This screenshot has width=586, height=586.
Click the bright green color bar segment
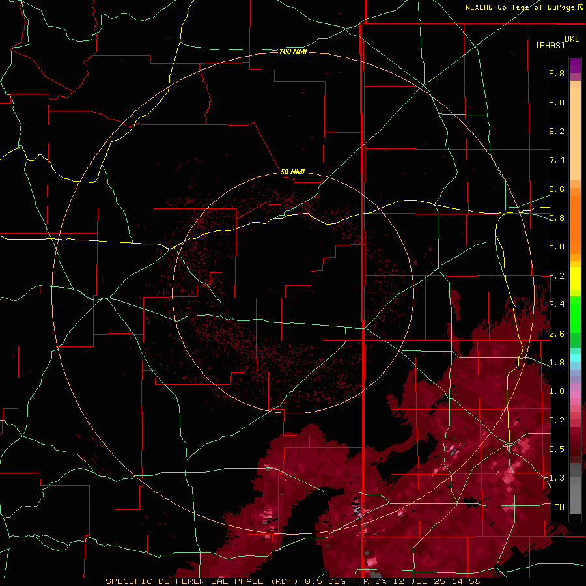coord(575,314)
